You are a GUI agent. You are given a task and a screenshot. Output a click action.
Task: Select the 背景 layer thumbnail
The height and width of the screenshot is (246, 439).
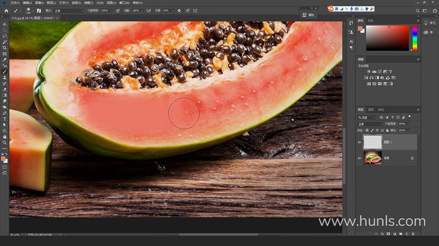(372, 158)
